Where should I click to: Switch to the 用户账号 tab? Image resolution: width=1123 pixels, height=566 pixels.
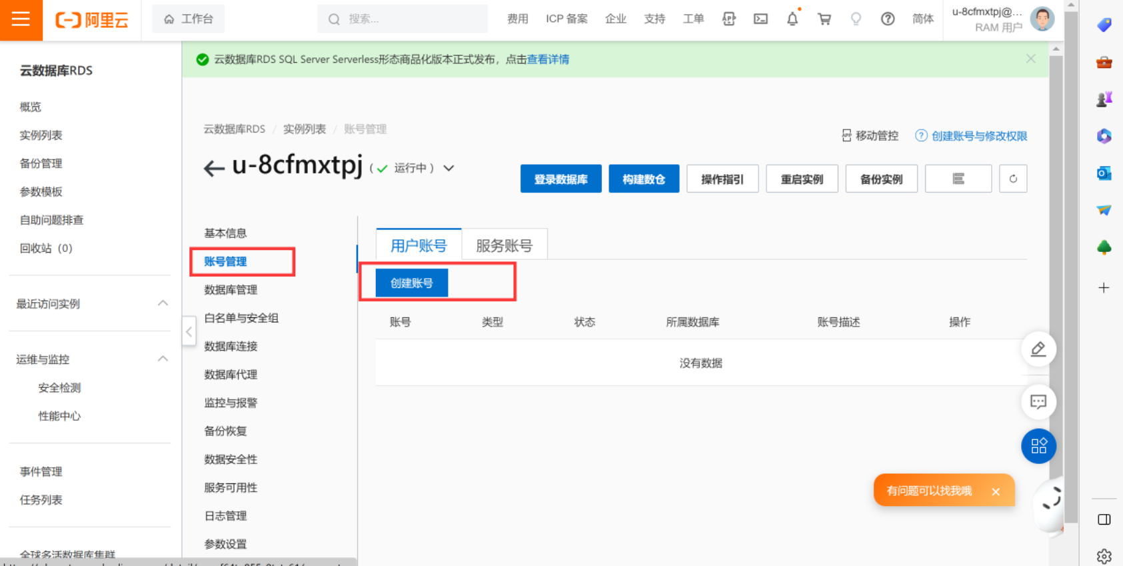pos(419,245)
